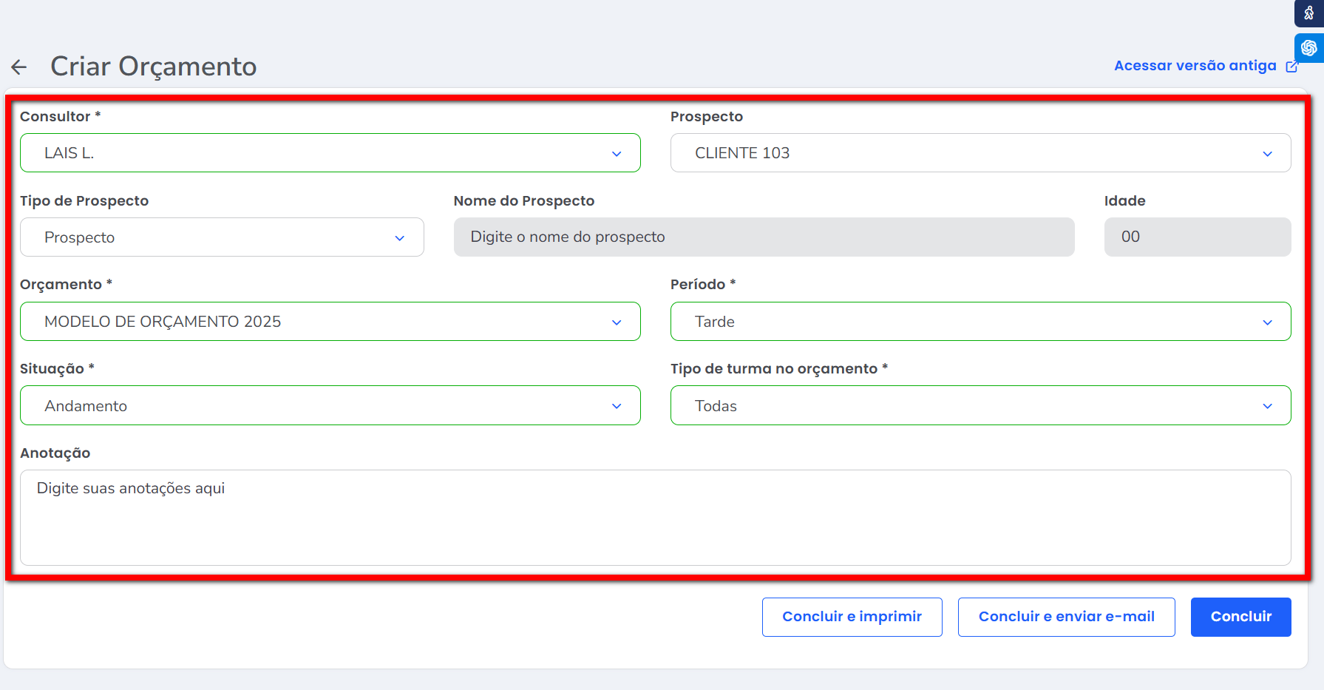Click the chevron arrow in Prospecto field
Viewport: 1324px width, 690px height.
pos(1267,154)
